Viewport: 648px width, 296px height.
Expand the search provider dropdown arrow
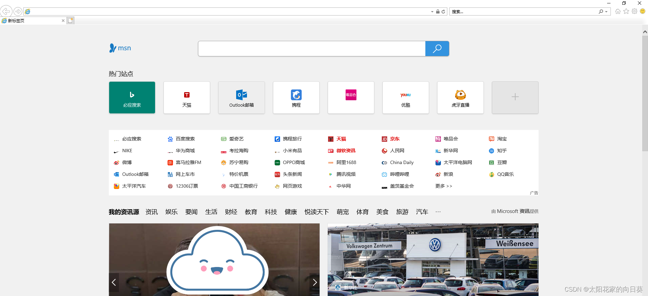click(606, 11)
